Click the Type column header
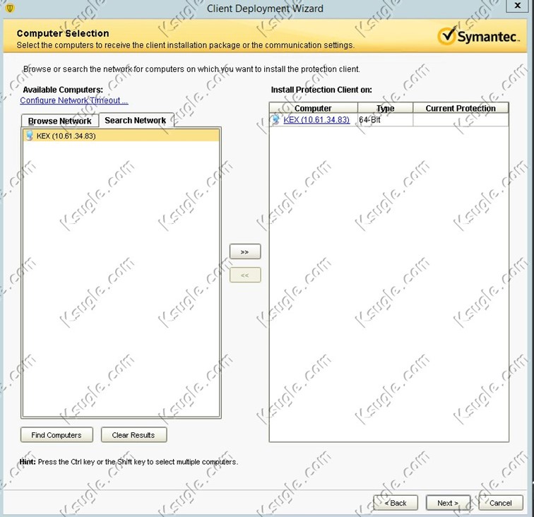Viewport: 534px width, 517px height. click(385, 108)
